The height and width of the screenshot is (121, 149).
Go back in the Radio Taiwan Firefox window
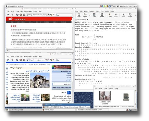coord(8,15)
